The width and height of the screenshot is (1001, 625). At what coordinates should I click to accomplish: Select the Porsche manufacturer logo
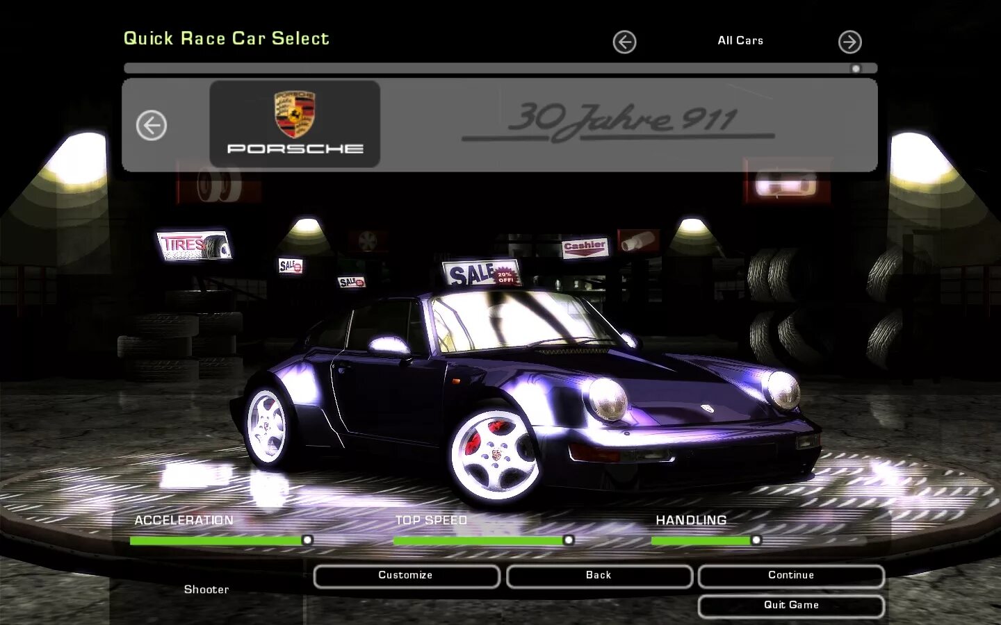pos(295,124)
